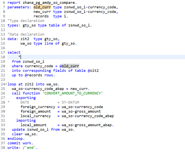Click the highlighted old_curr parameter on line 7
The image size is (185, 152).
(42, 7)
